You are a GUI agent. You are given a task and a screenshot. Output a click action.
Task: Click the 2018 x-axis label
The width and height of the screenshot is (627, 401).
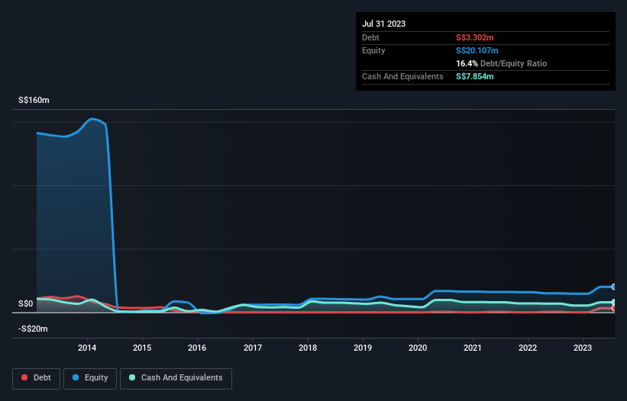point(308,348)
